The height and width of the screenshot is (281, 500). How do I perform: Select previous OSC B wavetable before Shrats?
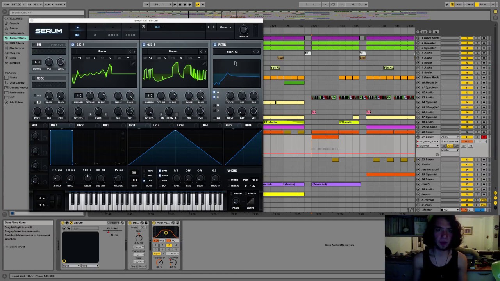click(x=201, y=52)
